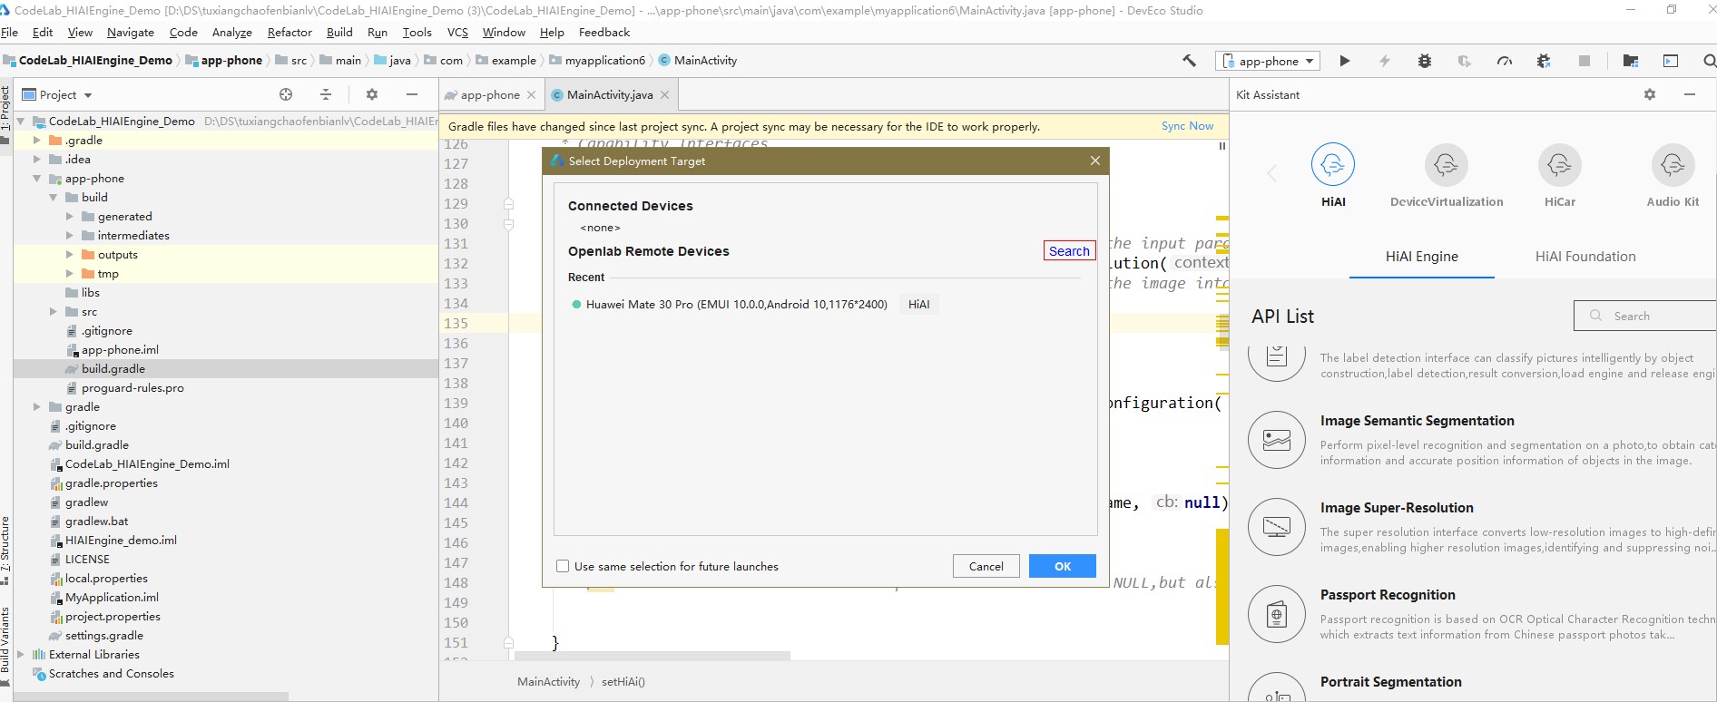Click the Image Semantic Segmentation icon
The width and height of the screenshot is (1717, 702).
coord(1277,440)
